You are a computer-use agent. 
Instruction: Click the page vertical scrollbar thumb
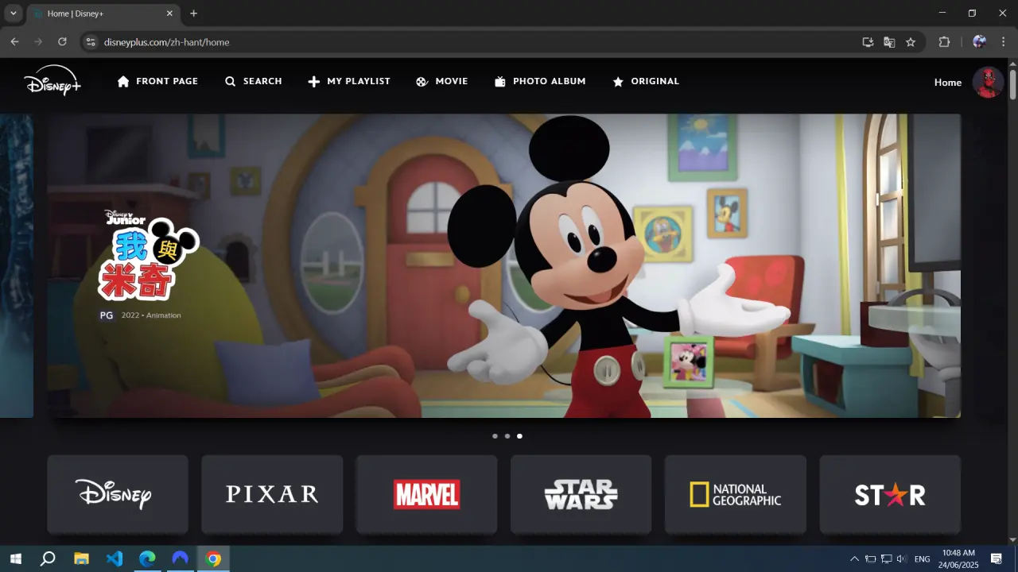click(x=1012, y=84)
